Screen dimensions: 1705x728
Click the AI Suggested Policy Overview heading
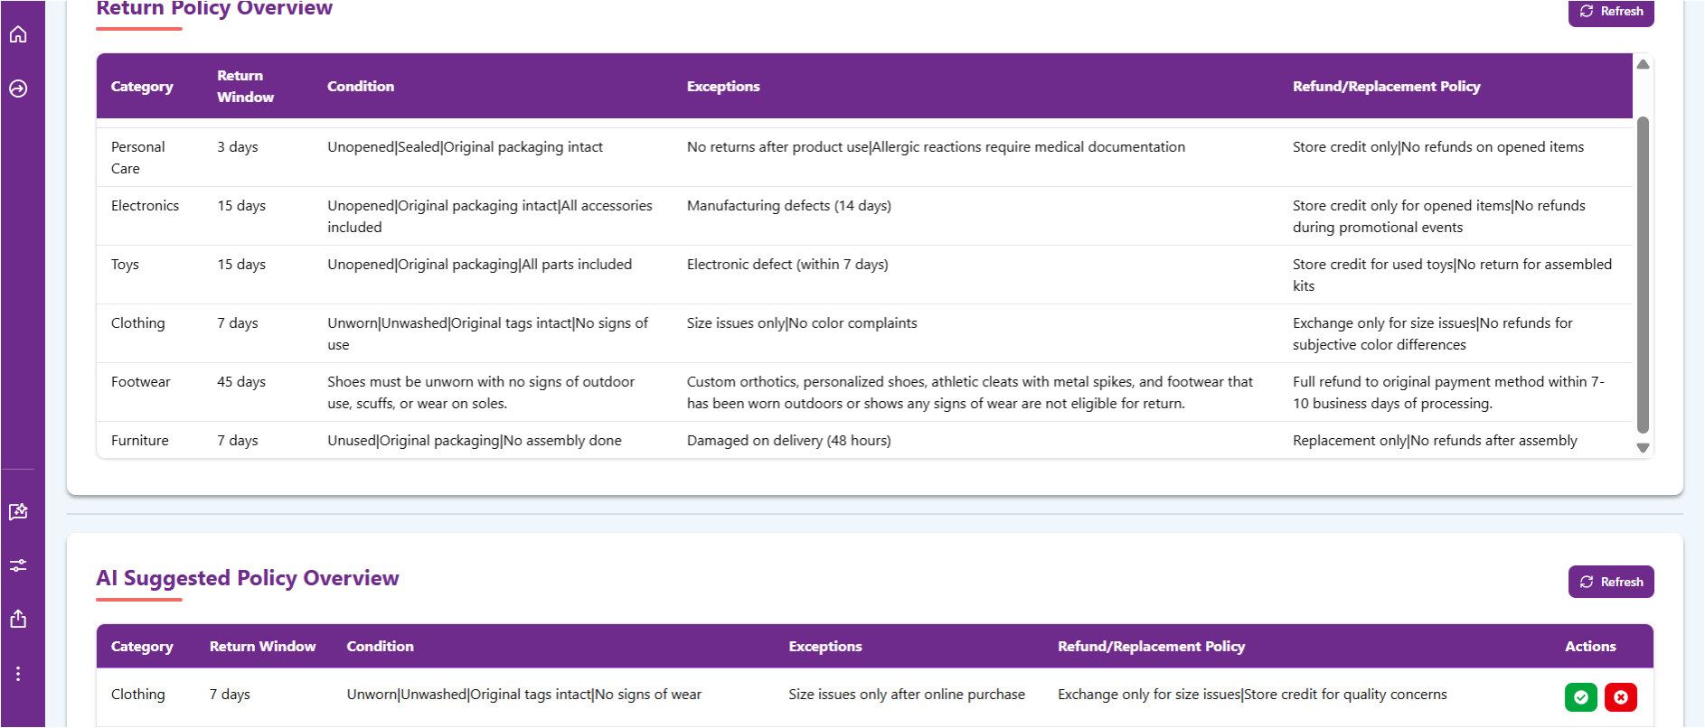[248, 578]
